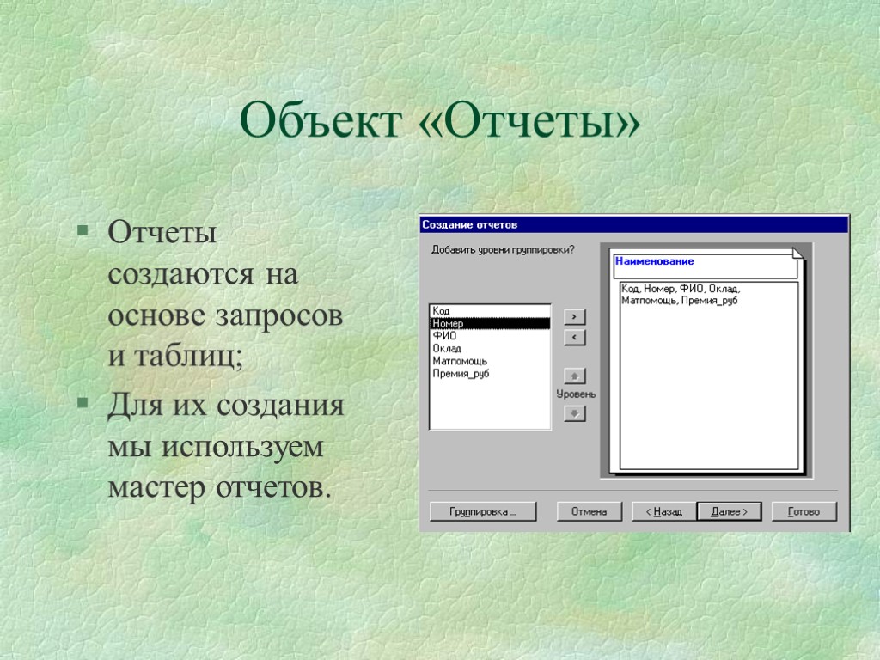Cancel the wizard with Отмена
880x660 pixels.
pos(590,511)
